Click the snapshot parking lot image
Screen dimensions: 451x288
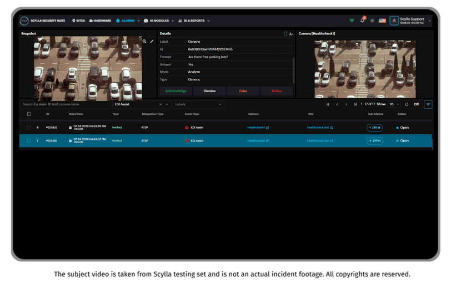(88, 68)
